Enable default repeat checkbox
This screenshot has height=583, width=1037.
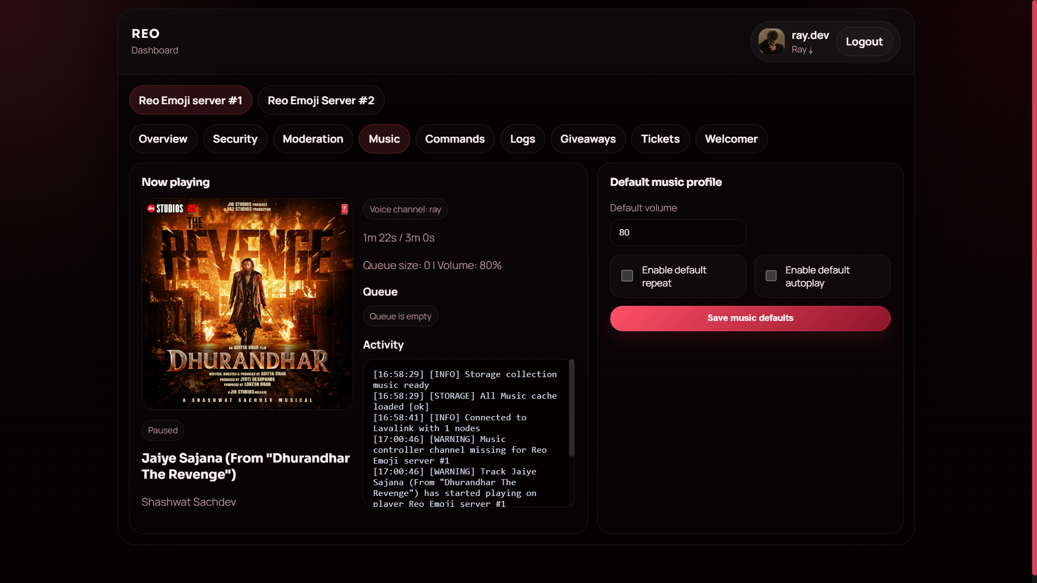coord(627,276)
